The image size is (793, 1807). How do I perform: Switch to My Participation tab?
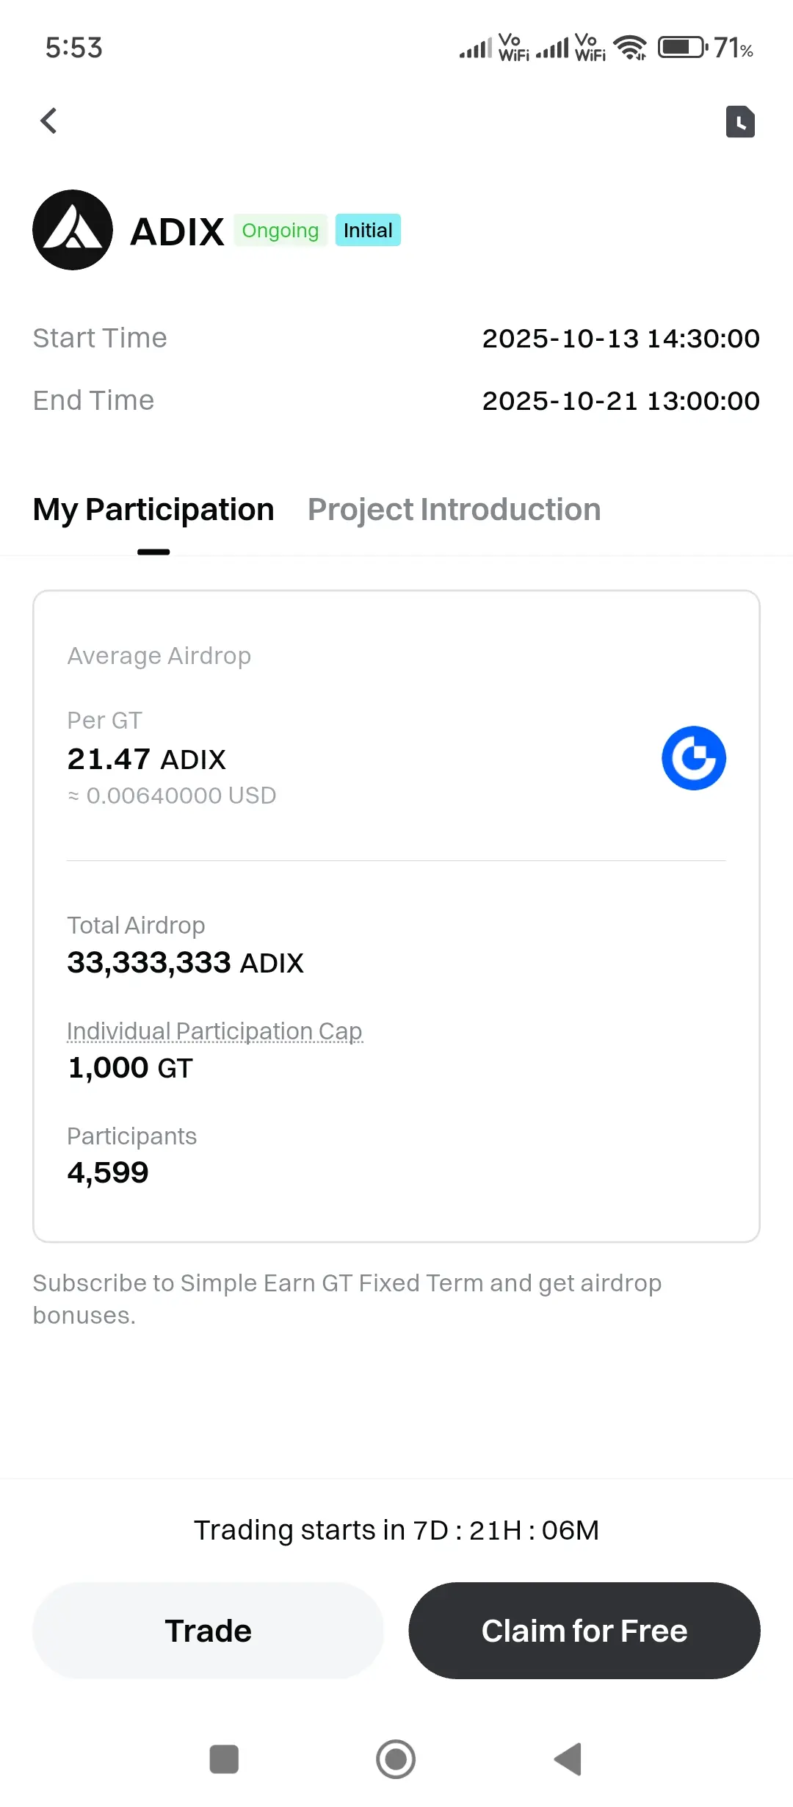[153, 510]
